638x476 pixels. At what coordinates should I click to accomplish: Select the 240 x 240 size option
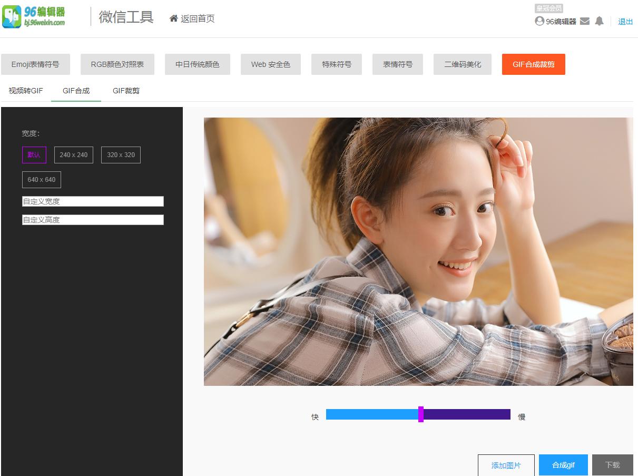[x=73, y=154]
